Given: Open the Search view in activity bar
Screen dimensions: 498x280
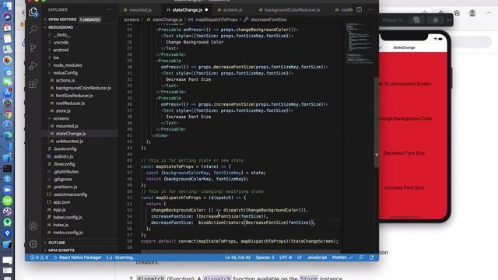Looking at the screenshot, I should [33, 30].
